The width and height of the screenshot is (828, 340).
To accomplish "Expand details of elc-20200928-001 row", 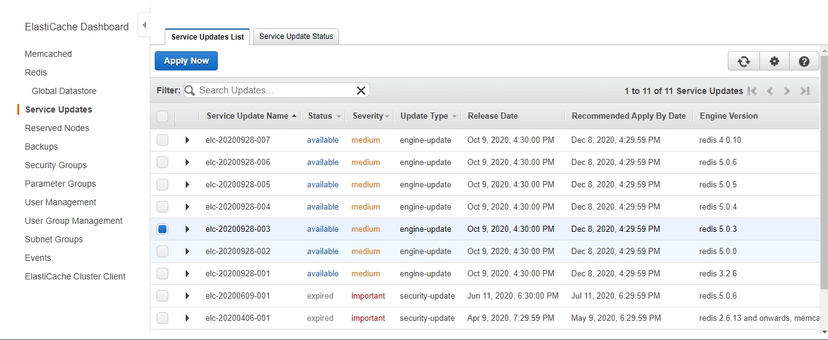I will coord(187,274).
